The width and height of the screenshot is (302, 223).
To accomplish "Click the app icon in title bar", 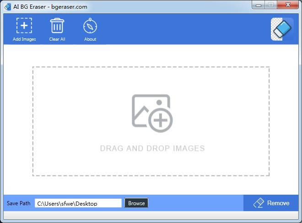I will [7, 7].
